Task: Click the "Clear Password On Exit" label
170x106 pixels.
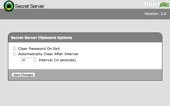Action: tap(39, 49)
